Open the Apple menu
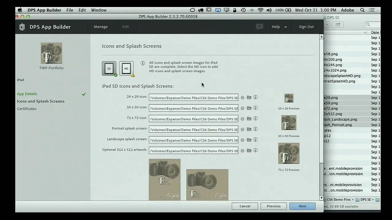392x220 pixels. tap(20, 10)
